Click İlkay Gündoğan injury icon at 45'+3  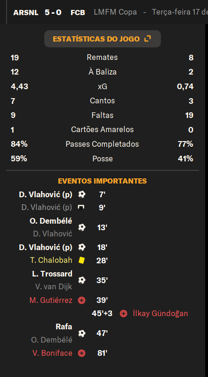(x=123, y=313)
